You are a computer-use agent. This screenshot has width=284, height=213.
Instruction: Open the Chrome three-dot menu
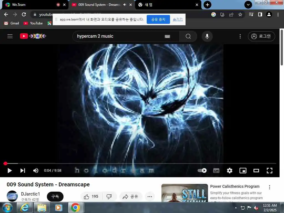(278, 14)
